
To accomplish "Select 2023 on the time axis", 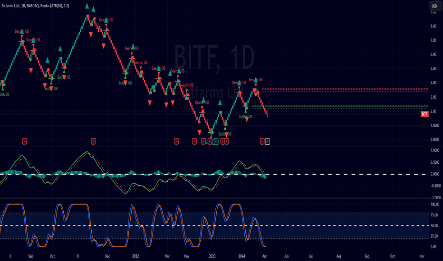I will pos(212,256).
